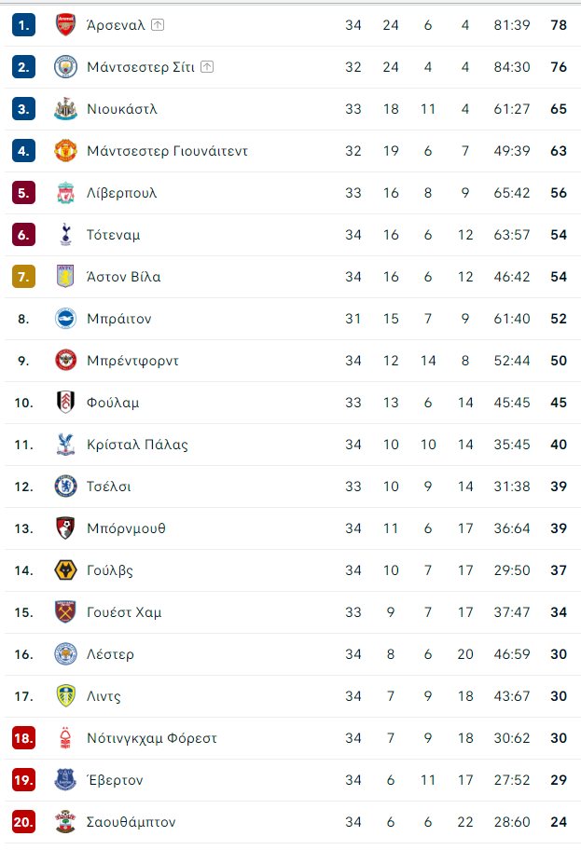Screen dimensions: 581x850
Task: Click the red rank 18 relegation badge
Action: (24, 738)
